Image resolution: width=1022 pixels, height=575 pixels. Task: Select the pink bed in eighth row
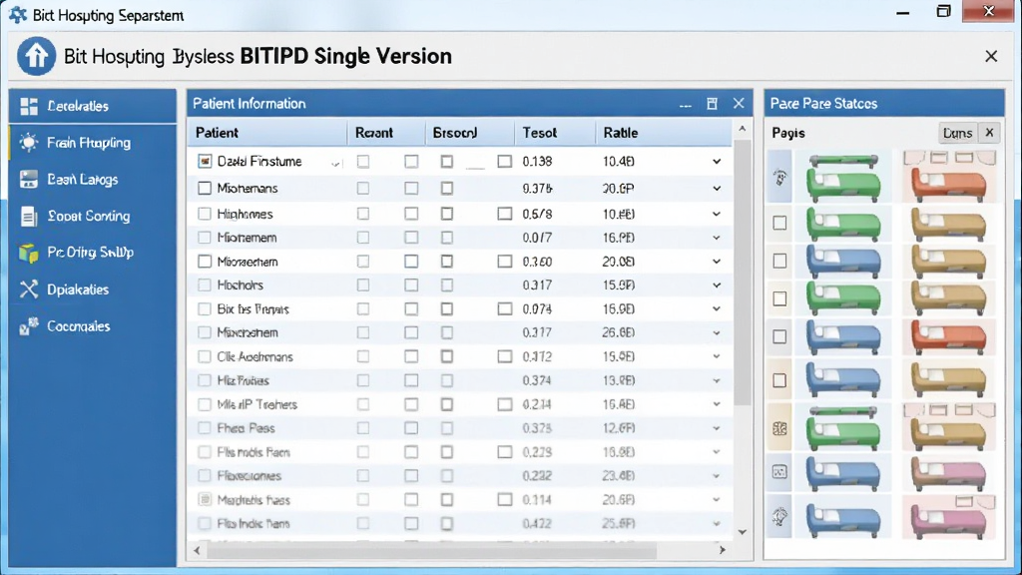tap(949, 472)
